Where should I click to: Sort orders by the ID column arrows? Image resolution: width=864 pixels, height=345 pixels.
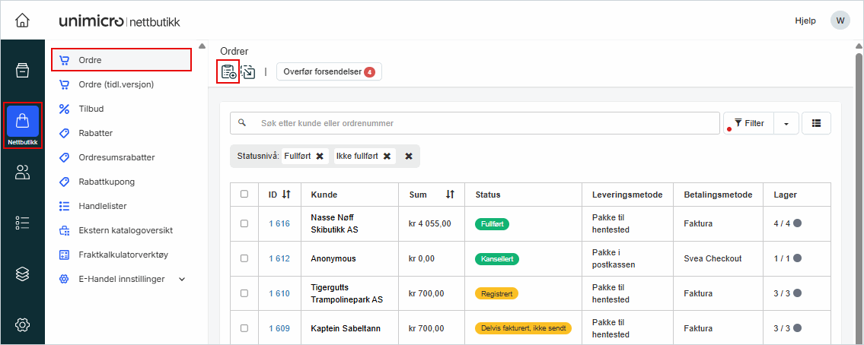(x=286, y=195)
